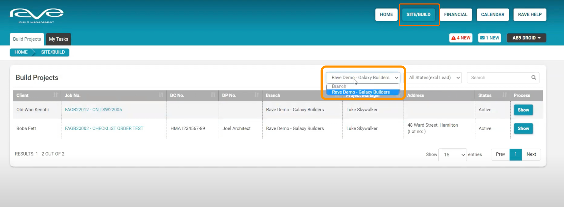Sort table by Status column
The image size is (564, 207).
tap(504, 95)
